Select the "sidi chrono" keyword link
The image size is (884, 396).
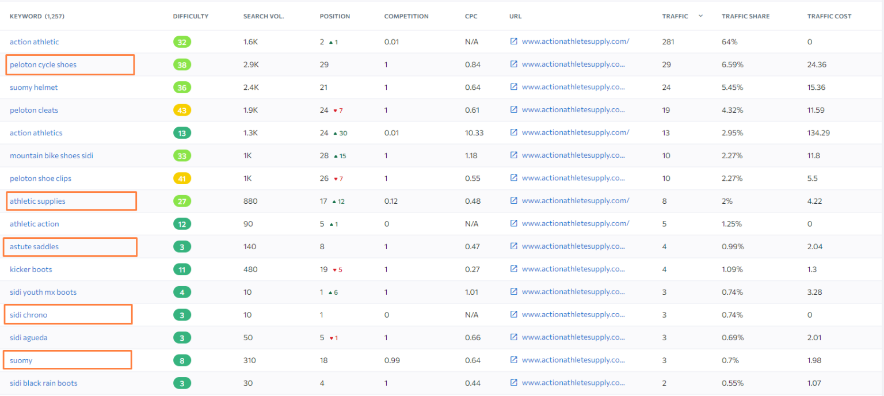click(29, 315)
